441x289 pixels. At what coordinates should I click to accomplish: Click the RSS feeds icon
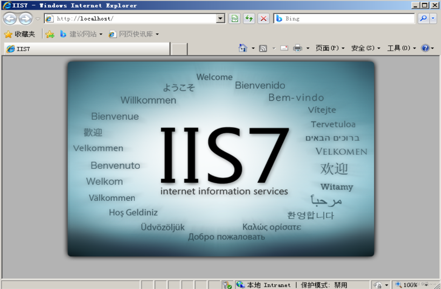[x=263, y=48]
